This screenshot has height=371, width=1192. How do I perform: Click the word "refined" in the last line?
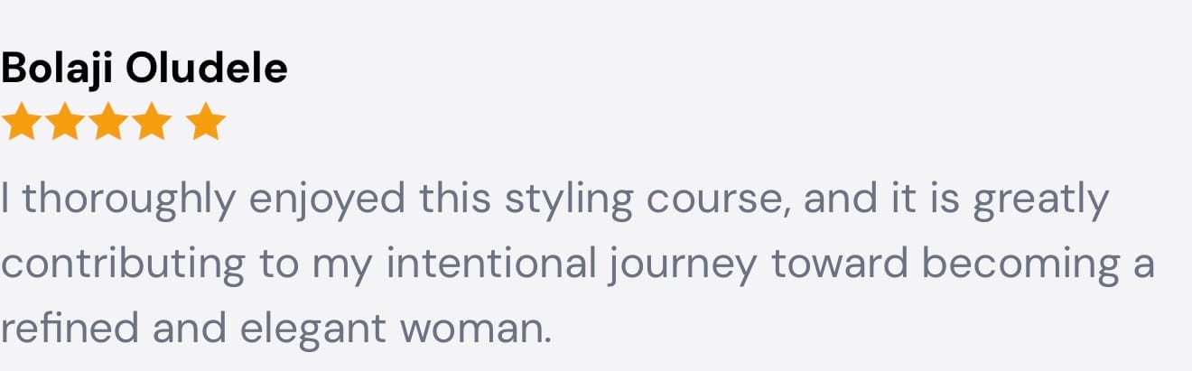pyautogui.click(x=69, y=329)
